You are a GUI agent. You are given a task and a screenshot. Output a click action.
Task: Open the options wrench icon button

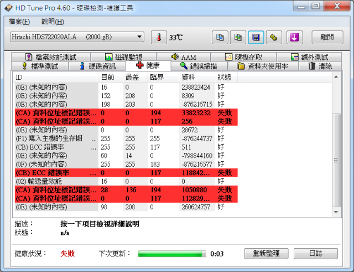pyautogui.click(x=274, y=37)
